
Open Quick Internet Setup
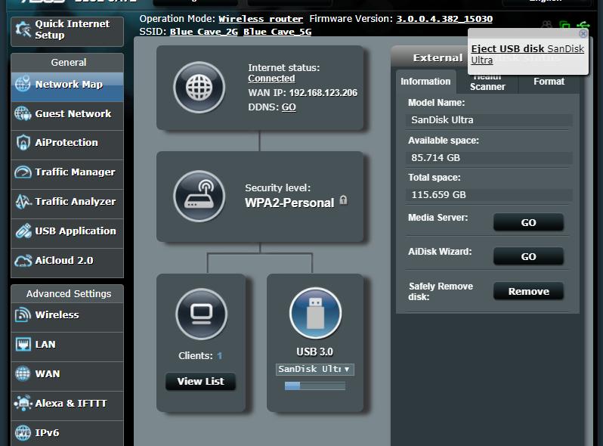[x=67, y=31]
